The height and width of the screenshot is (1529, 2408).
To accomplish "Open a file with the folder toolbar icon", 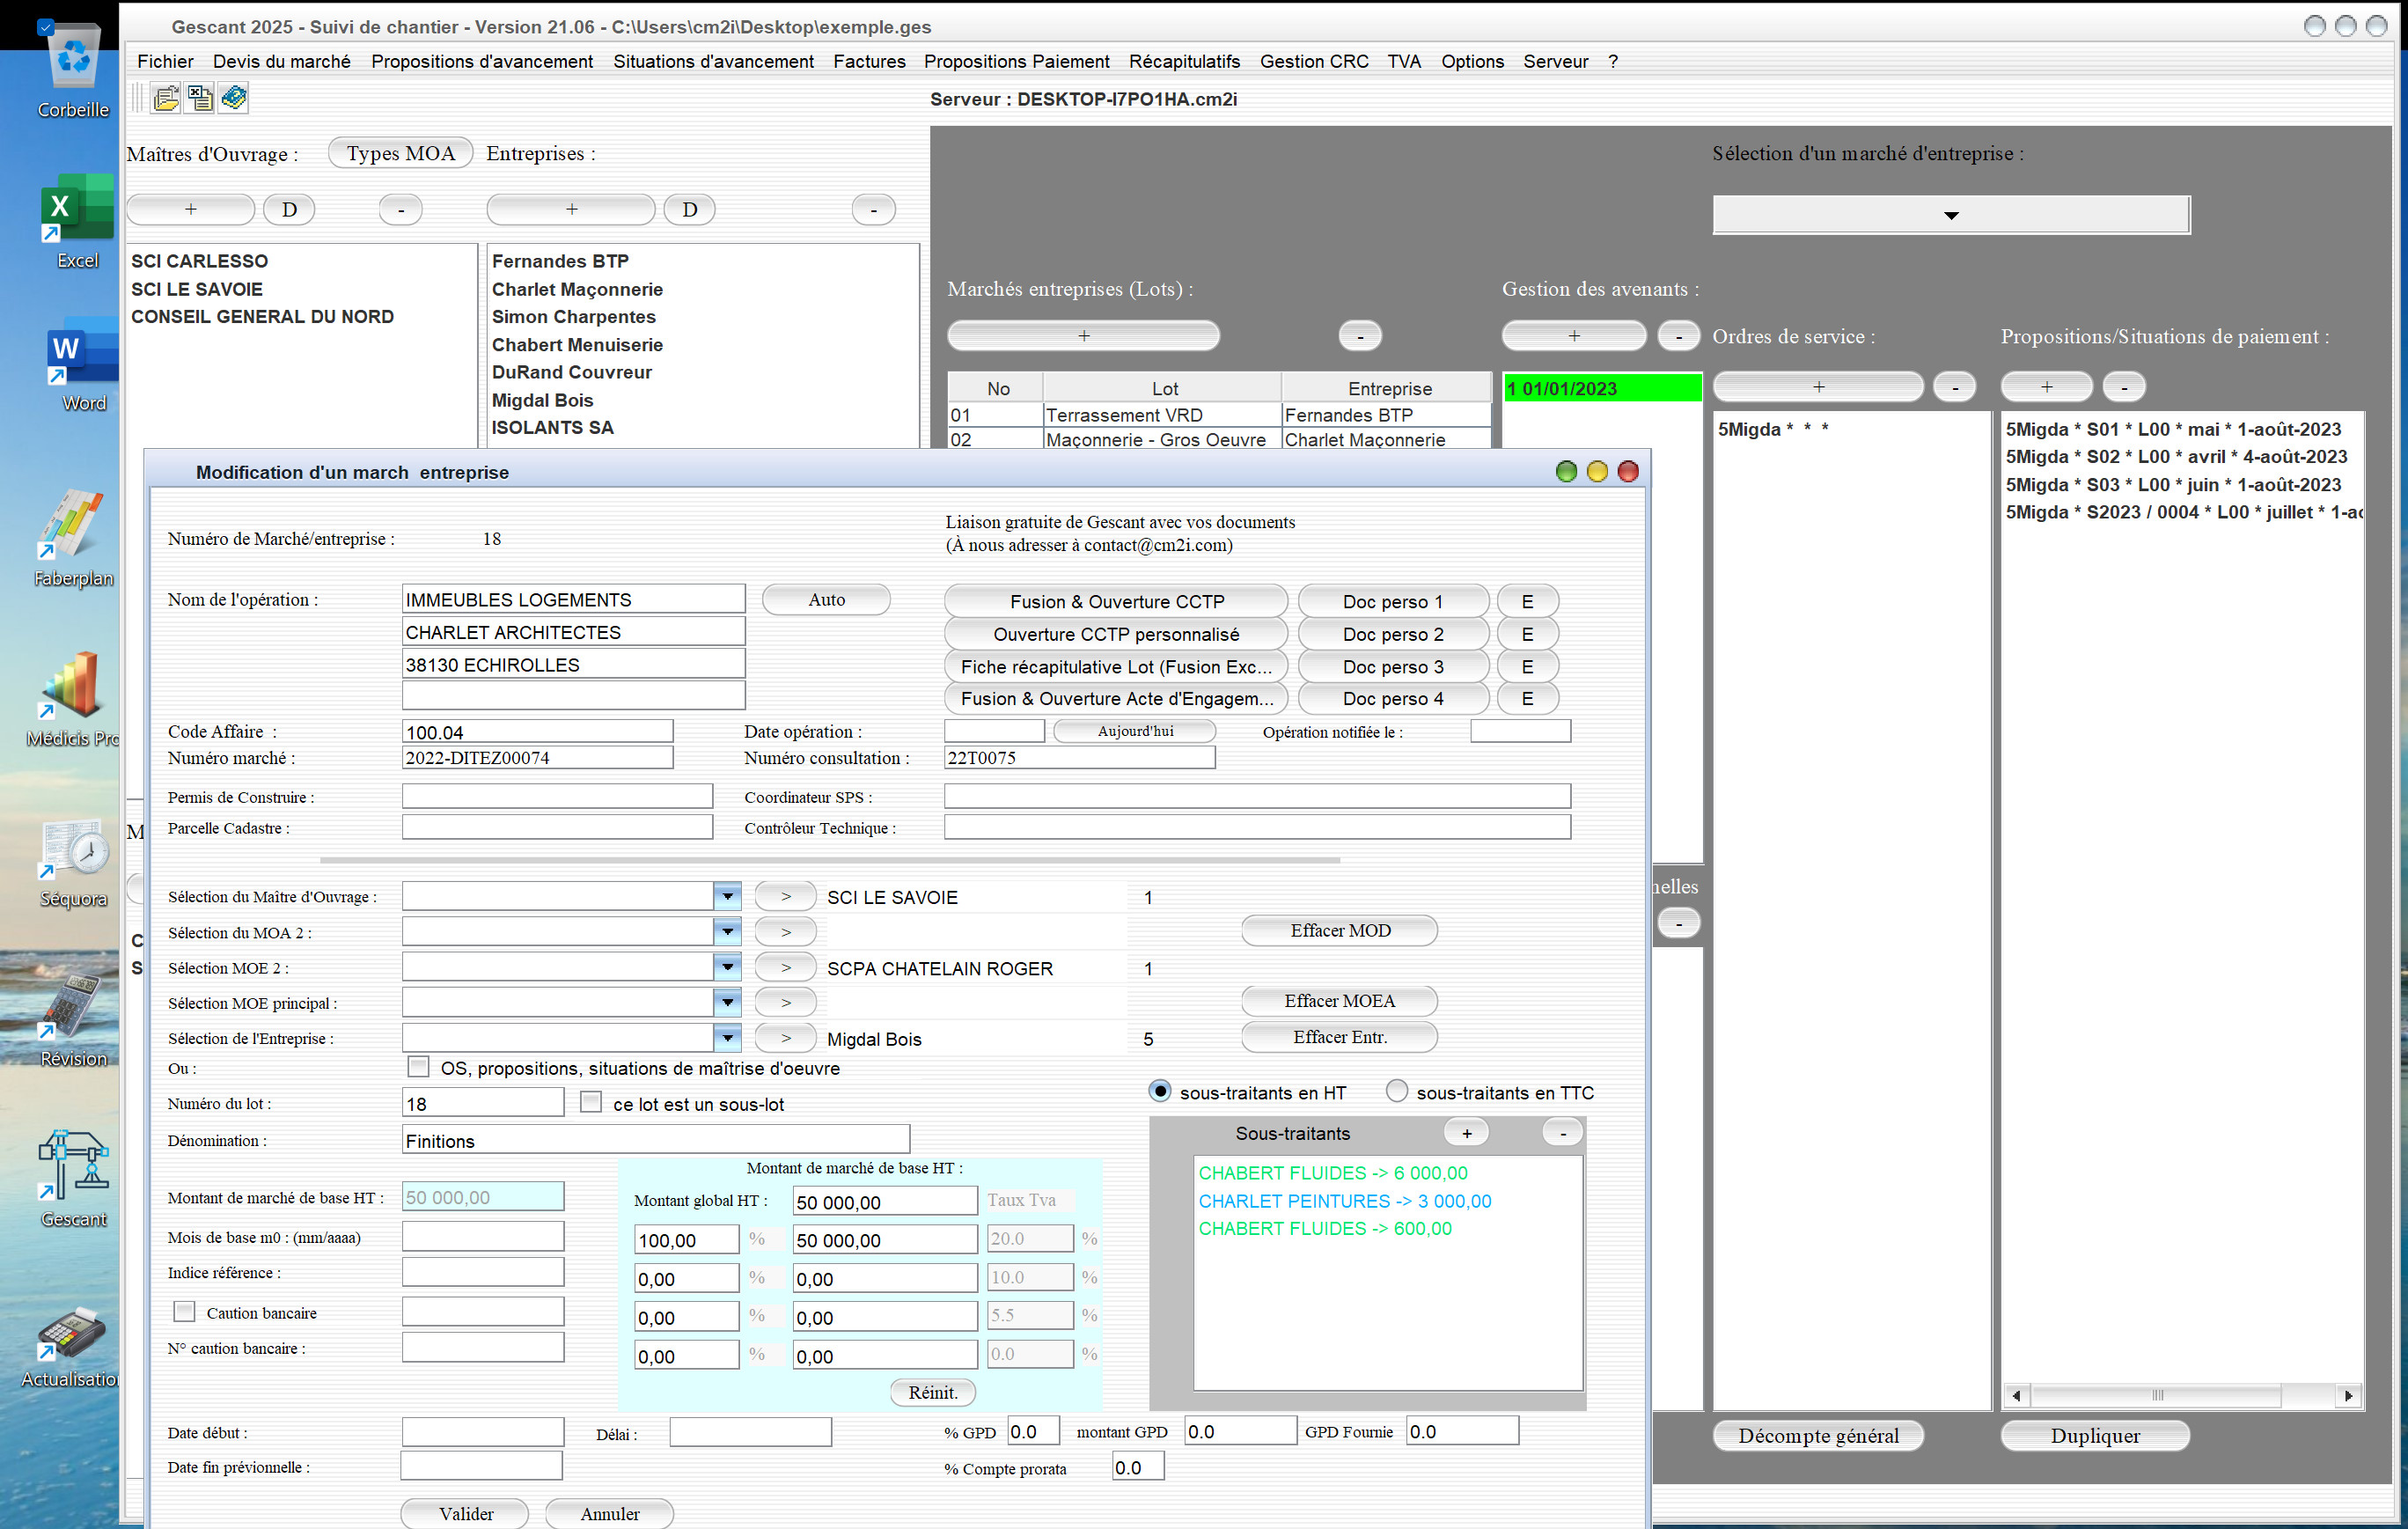I will pyautogui.click(x=166, y=98).
